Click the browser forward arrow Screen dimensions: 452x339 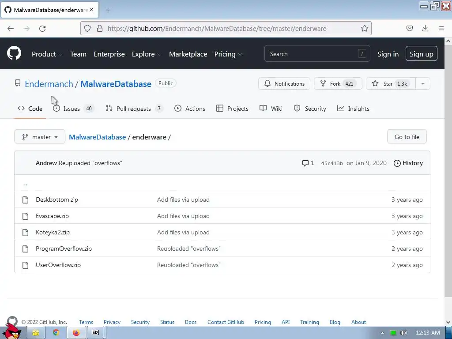coord(26,28)
